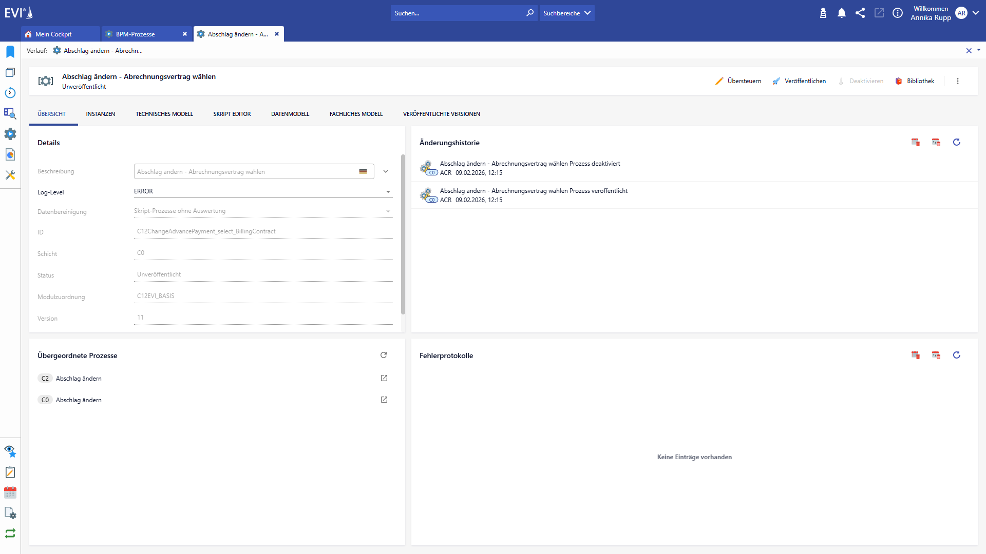Expand the Beschreibung field chevron
Image resolution: width=986 pixels, height=554 pixels.
click(386, 171)
